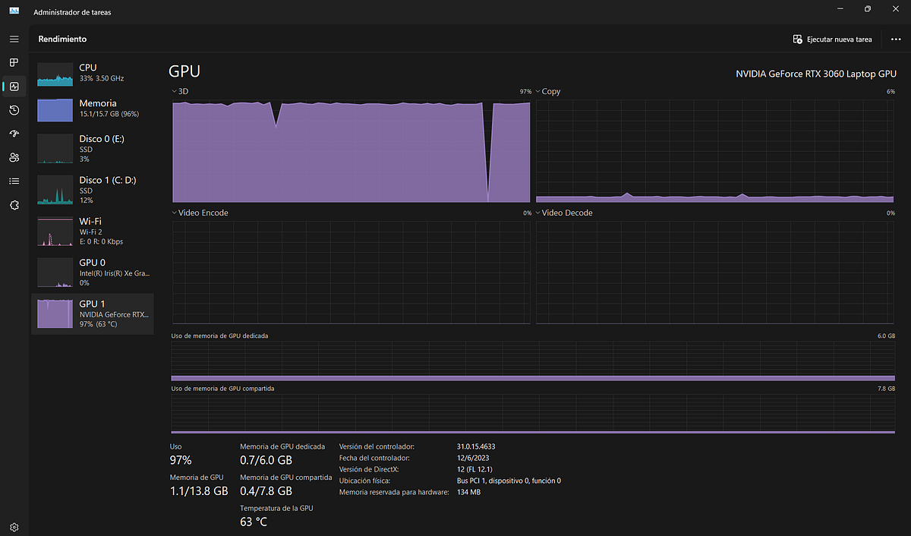View Wi-Fi 2 network performance

(x=93, y=231)
